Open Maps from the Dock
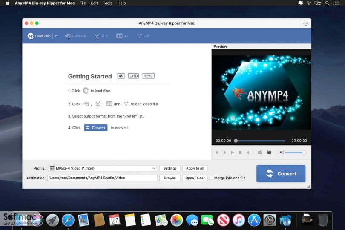 (x=161, y=220)
